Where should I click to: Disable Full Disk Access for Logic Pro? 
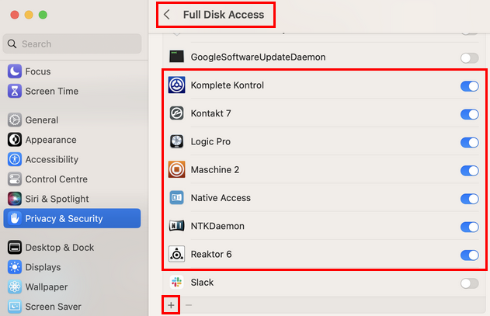point(469,142)
